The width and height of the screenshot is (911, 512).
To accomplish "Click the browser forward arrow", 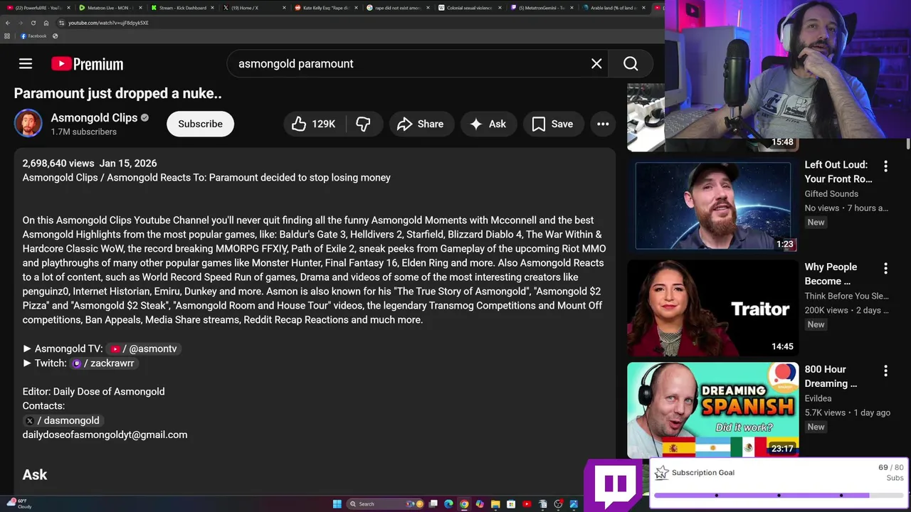I will click(x=21, y=23).
